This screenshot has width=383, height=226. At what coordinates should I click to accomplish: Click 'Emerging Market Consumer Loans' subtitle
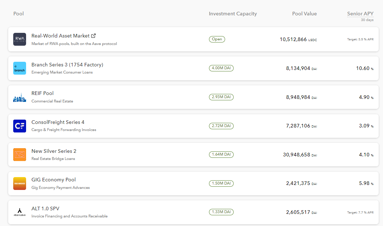62,72
